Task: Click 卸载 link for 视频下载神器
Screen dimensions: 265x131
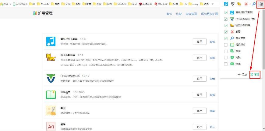Action: pyautogui.click(x=212, y=58)
